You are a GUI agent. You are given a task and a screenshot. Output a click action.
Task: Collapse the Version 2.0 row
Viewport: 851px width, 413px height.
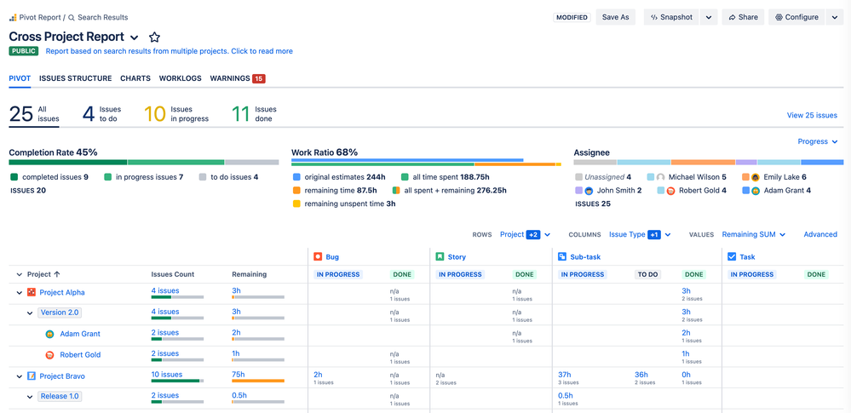[x=30, y=313]
